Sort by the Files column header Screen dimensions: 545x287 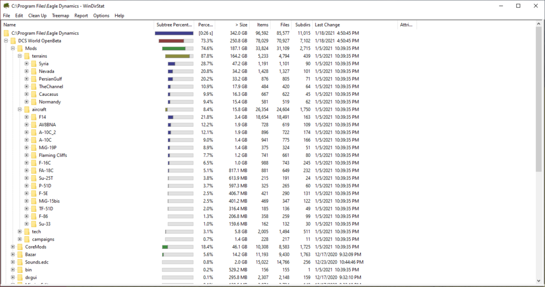(281, 25)
